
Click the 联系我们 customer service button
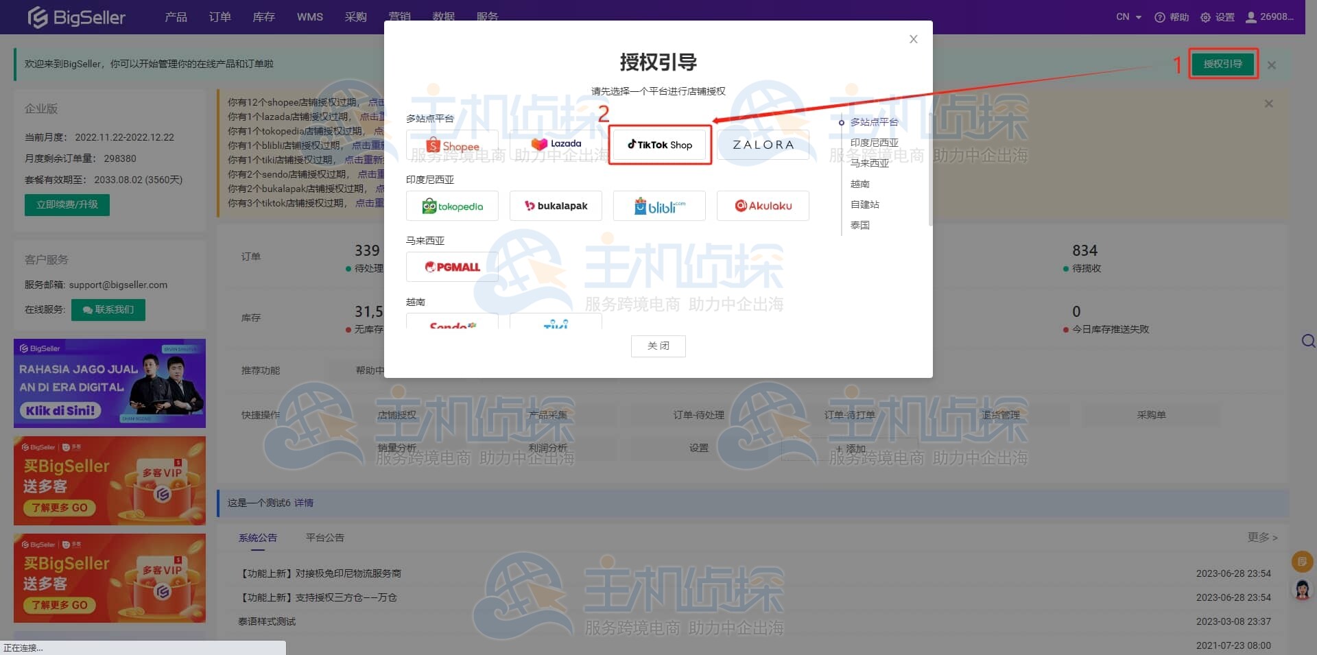tap(108, 309)
